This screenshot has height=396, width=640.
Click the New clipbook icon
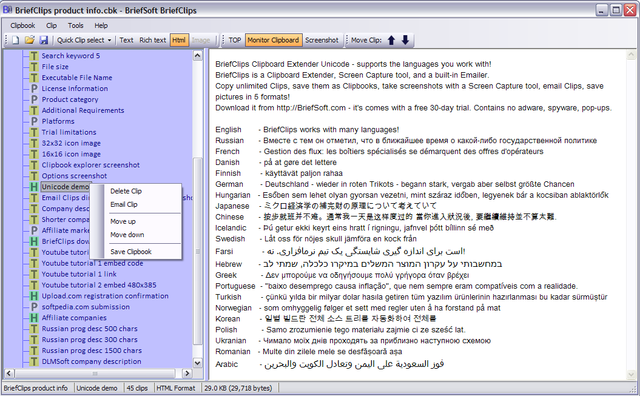16,40
